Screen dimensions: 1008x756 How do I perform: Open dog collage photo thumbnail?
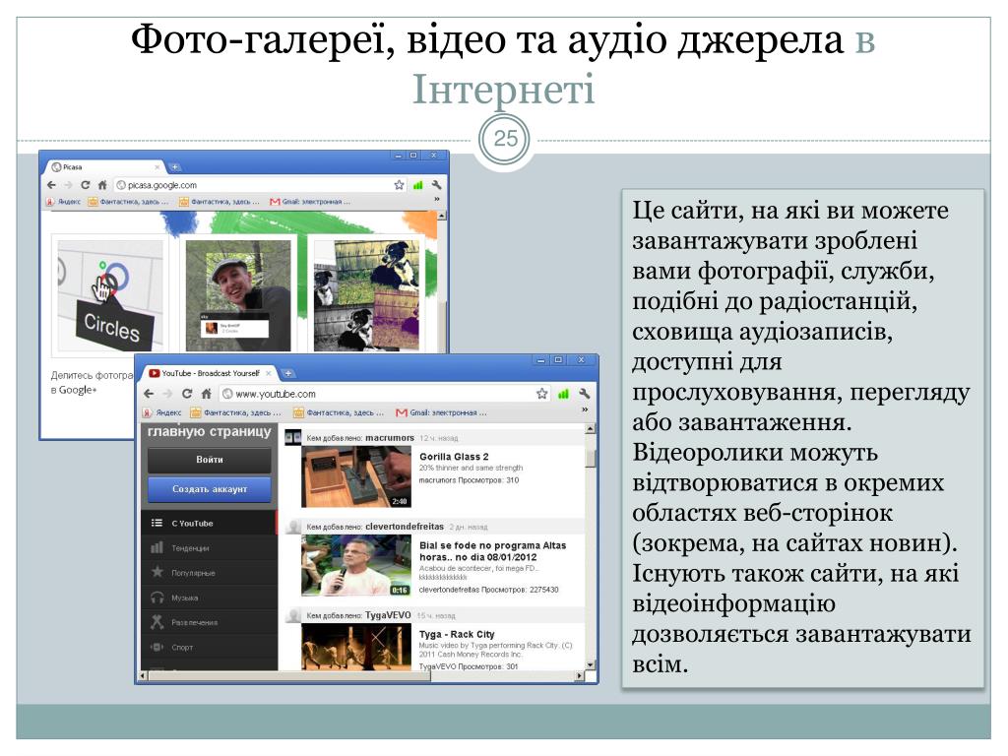click(366, 295)
